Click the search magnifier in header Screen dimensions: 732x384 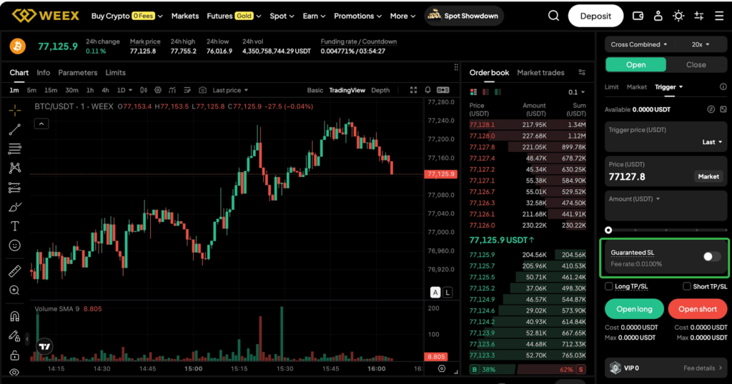pyautogui.click(x=554, y=16)
